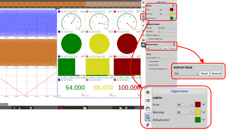Click the Reset all button
The image size is (226, 130).
coord(172,48)
